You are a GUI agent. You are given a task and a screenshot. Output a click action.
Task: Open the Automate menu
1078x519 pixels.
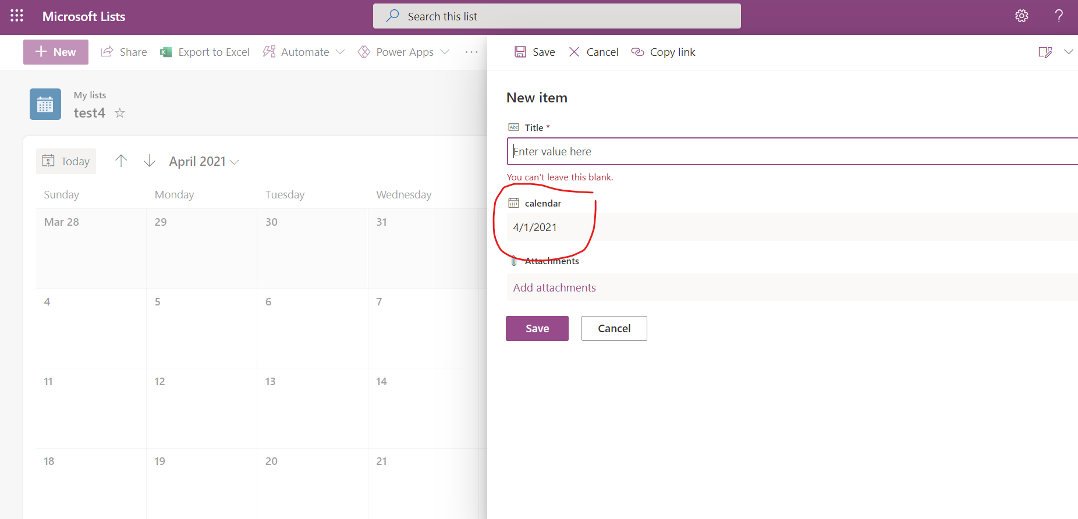304,52
